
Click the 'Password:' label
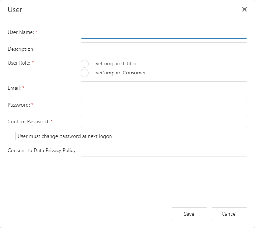19,105
